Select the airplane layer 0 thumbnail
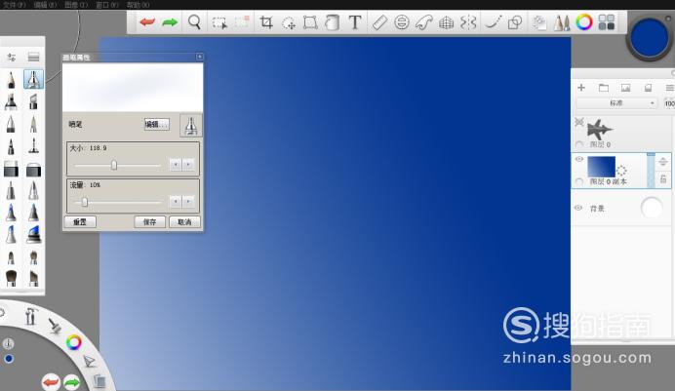 [x=600, y=129]
